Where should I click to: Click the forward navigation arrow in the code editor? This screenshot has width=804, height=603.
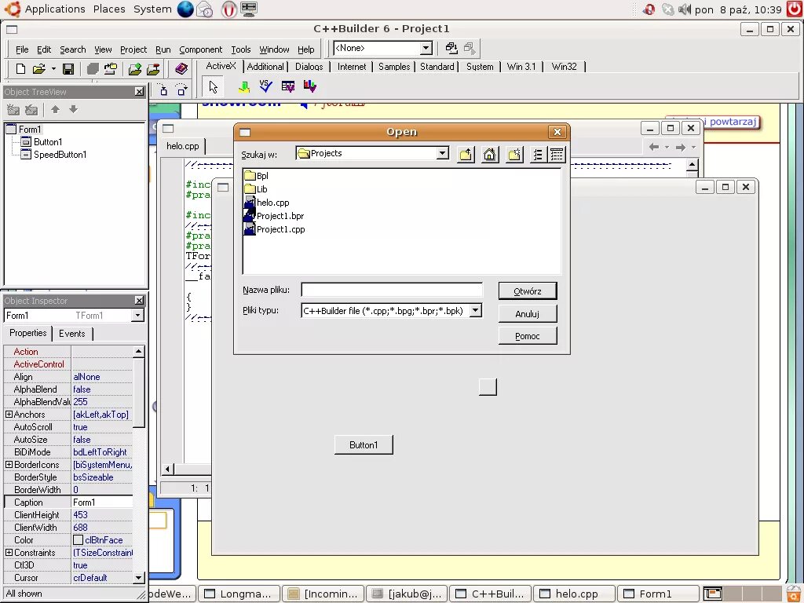681,148
